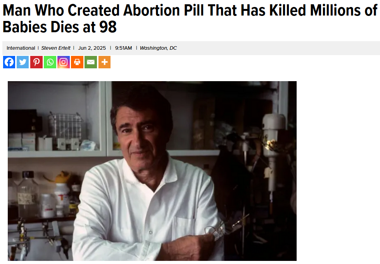The width and height of the screenshot is (380, 264).
Task: Share the article on Facebook
Action: pos(9,62)
